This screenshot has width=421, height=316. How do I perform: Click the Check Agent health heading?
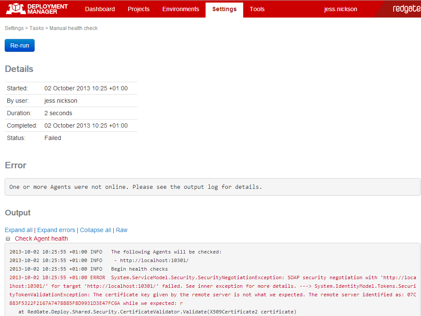41,238
